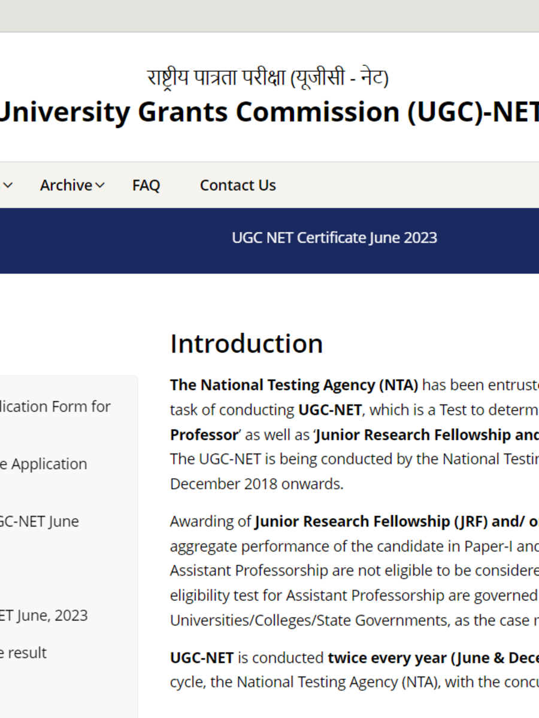Click the Application Form sidebar link

click(56, 406)
